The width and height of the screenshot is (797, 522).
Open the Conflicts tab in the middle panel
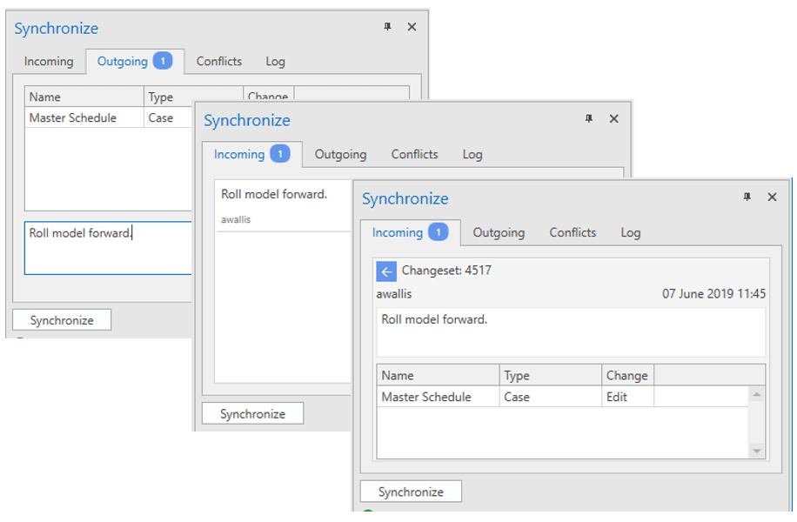414,155
